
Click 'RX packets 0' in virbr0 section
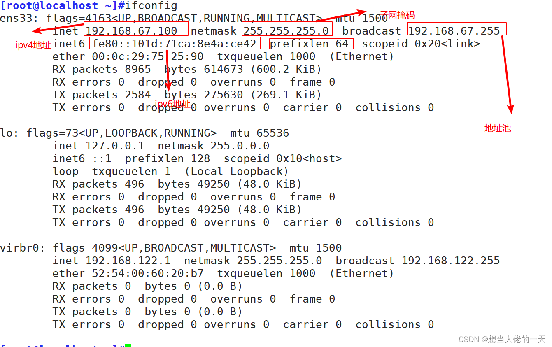tap(92, 286)
